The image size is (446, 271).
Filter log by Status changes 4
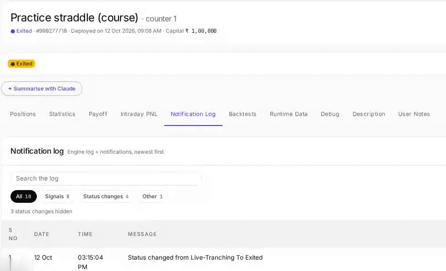(106, 196)
